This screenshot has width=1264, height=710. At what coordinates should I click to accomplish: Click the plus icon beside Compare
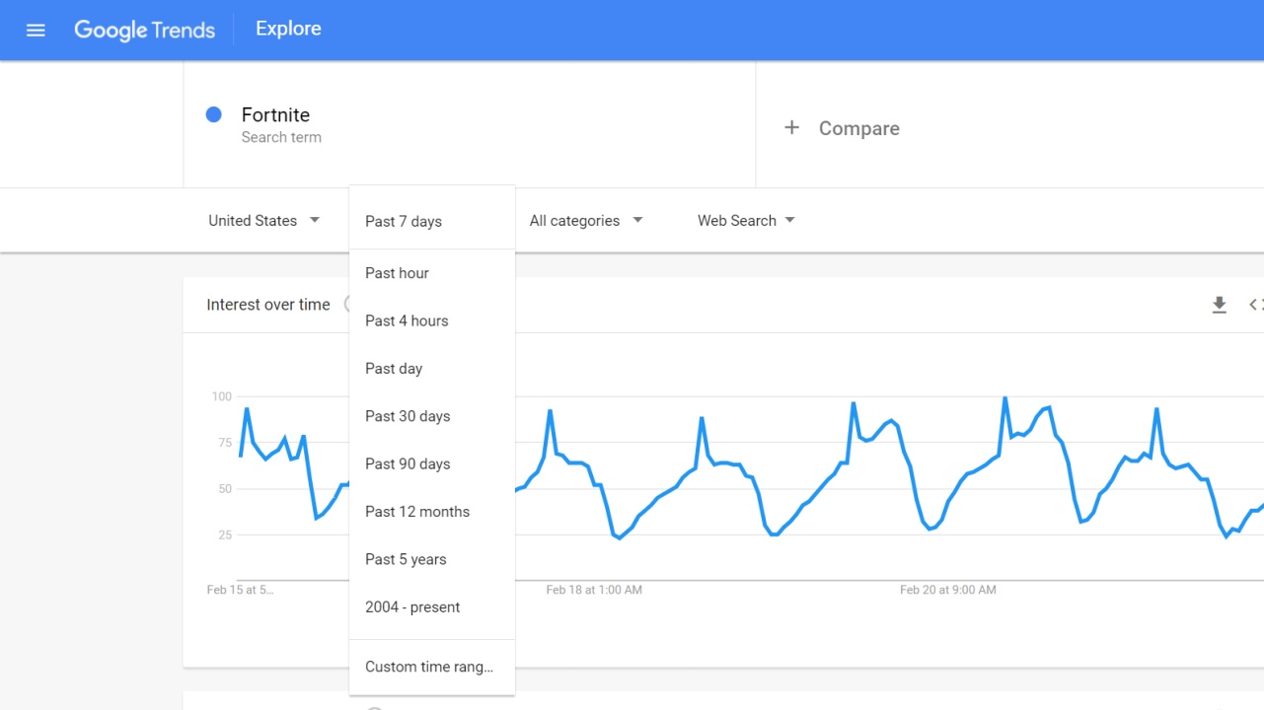click(791, 128)
